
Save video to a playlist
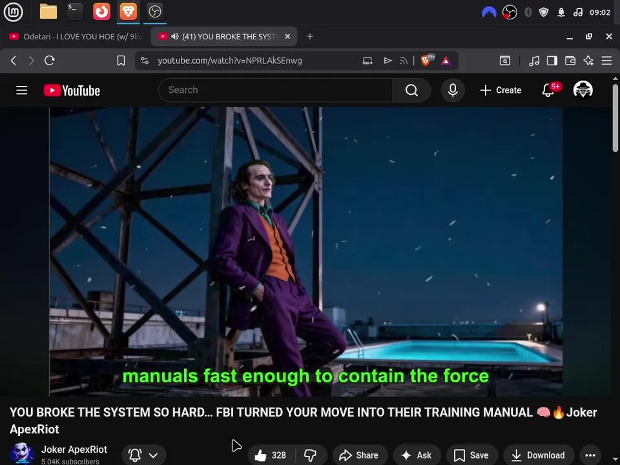471,455
